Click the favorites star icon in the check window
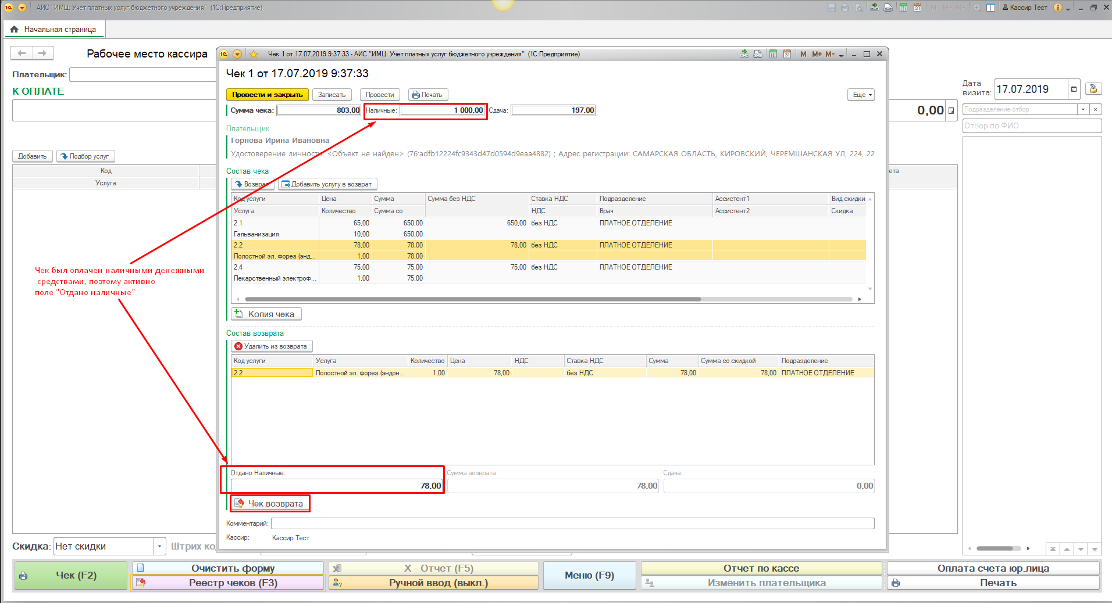Screen dimensions: 1112x603 (254, 54)
